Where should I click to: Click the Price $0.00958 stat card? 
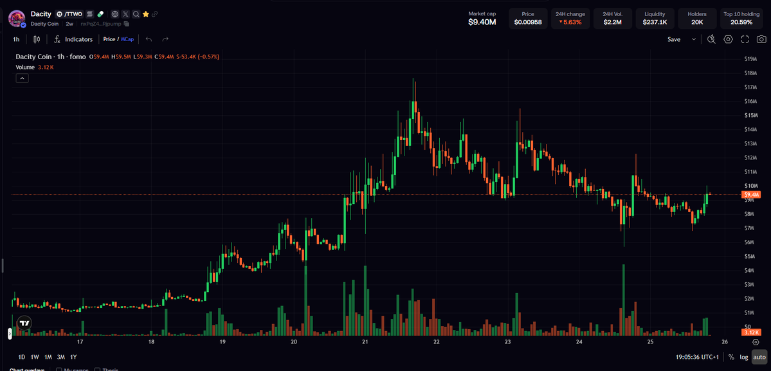(x=528, y=19)
